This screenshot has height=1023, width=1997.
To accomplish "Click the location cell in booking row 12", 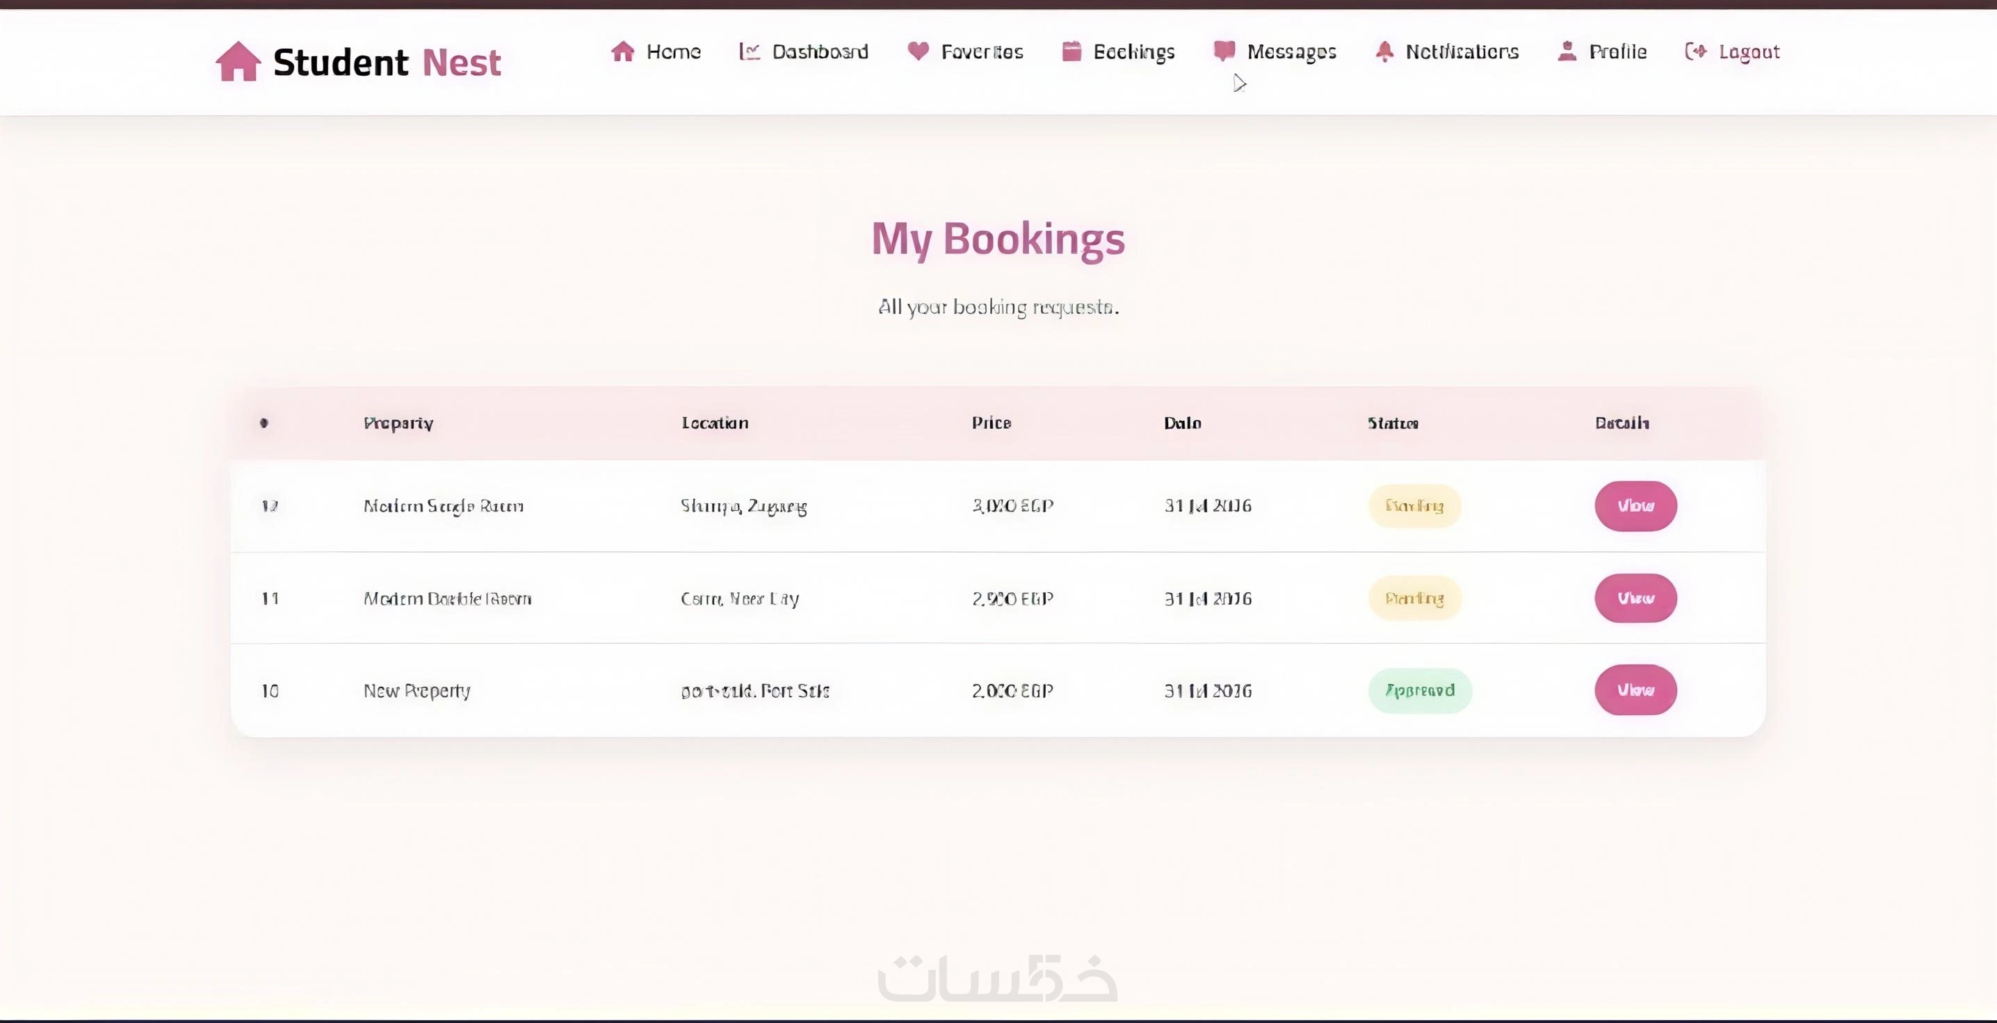I will [743, 507].
